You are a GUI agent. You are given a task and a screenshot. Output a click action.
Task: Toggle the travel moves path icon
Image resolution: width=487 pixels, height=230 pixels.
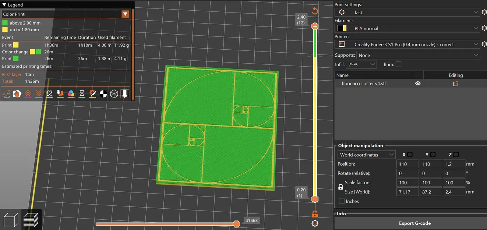pos(6,94)
